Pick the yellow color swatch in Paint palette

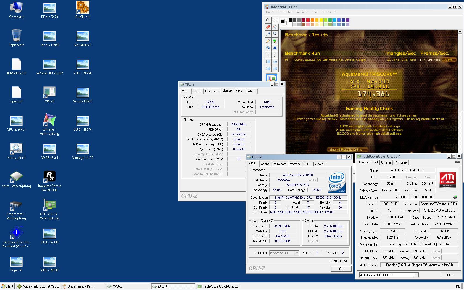(321, 20)
